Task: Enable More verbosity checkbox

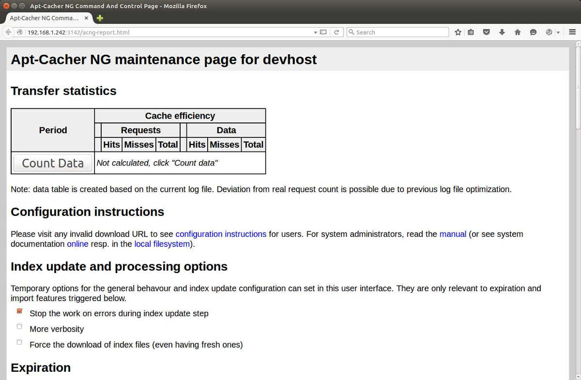Action: click(19, 326)
